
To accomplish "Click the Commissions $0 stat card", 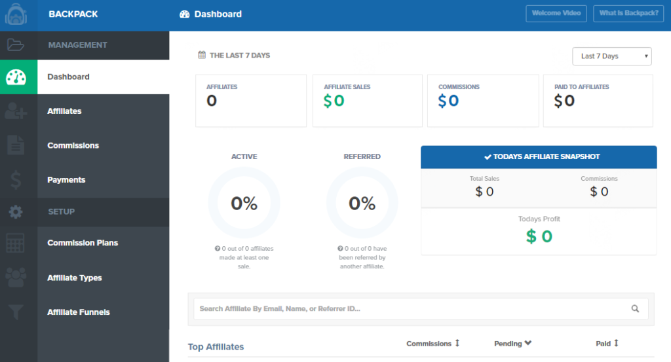I will point(483,101).
